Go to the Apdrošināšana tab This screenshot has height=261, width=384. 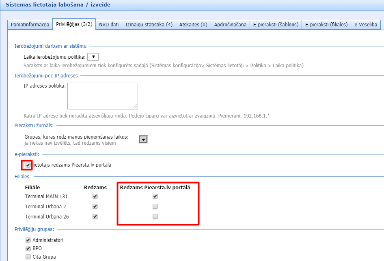coord(230,24)
